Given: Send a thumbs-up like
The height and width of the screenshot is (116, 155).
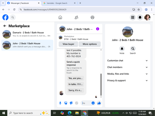Looking at the screenshot, I should [99, 103].
